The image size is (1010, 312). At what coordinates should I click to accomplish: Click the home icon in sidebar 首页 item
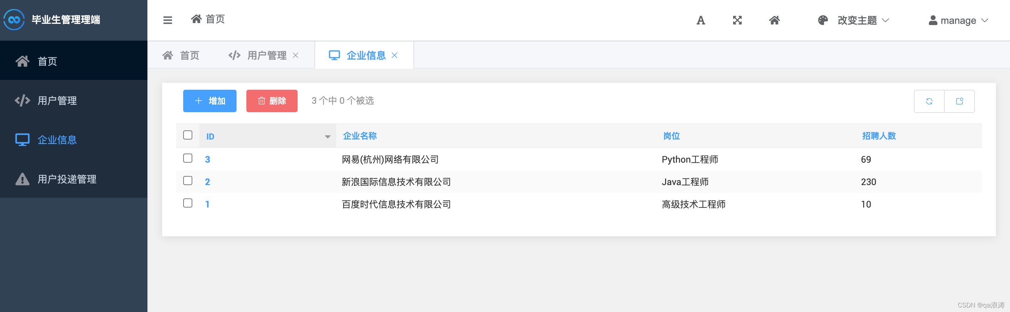click(x=22, y=61)
